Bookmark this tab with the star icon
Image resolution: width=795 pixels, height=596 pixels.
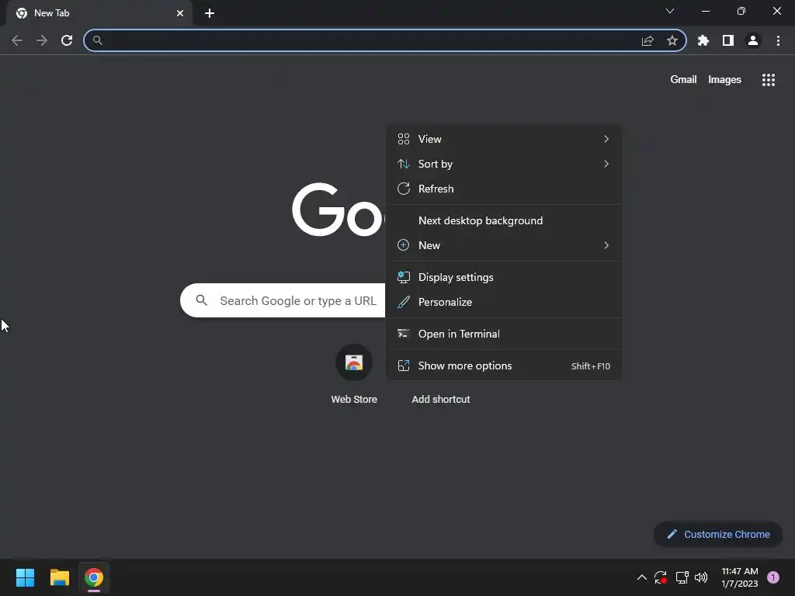pos(672,40)
